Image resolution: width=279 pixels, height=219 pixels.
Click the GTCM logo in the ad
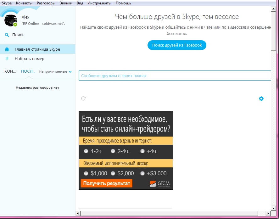(160, 184)
